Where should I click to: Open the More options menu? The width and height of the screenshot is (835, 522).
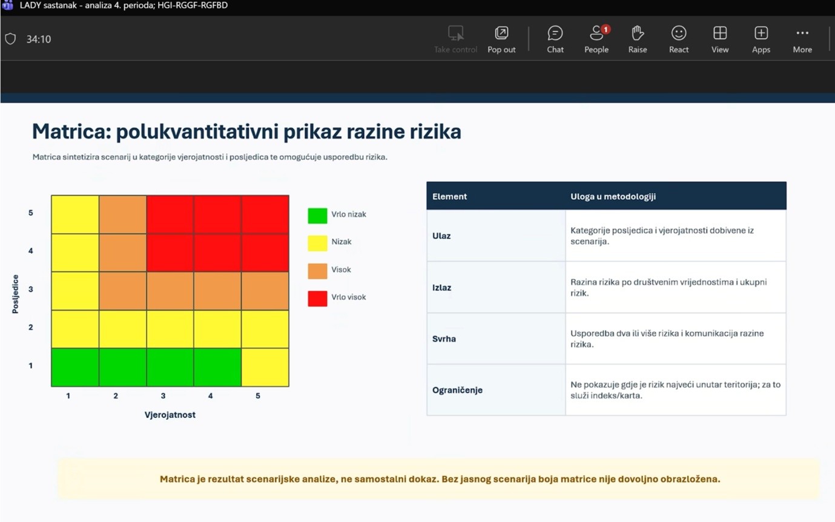tap(802, 39)
